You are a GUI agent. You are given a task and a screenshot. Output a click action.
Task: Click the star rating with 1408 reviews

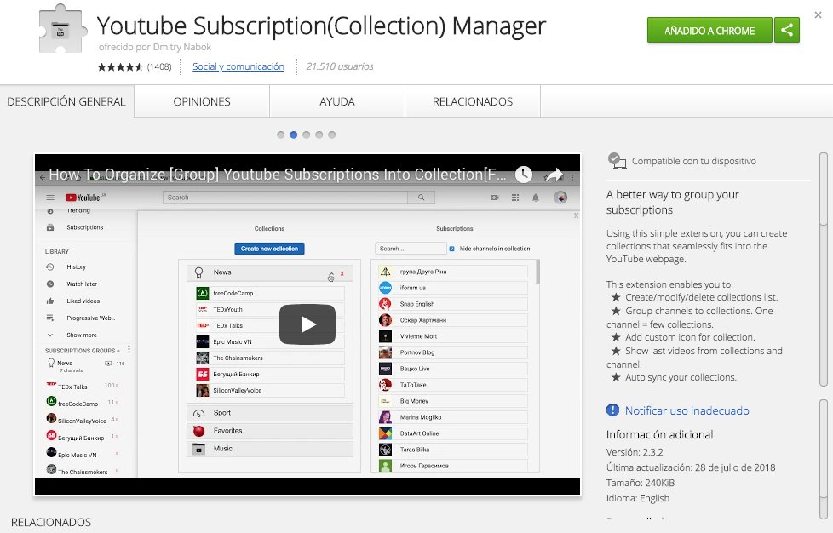135,66
